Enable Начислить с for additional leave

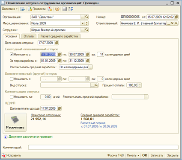[12, 79]
